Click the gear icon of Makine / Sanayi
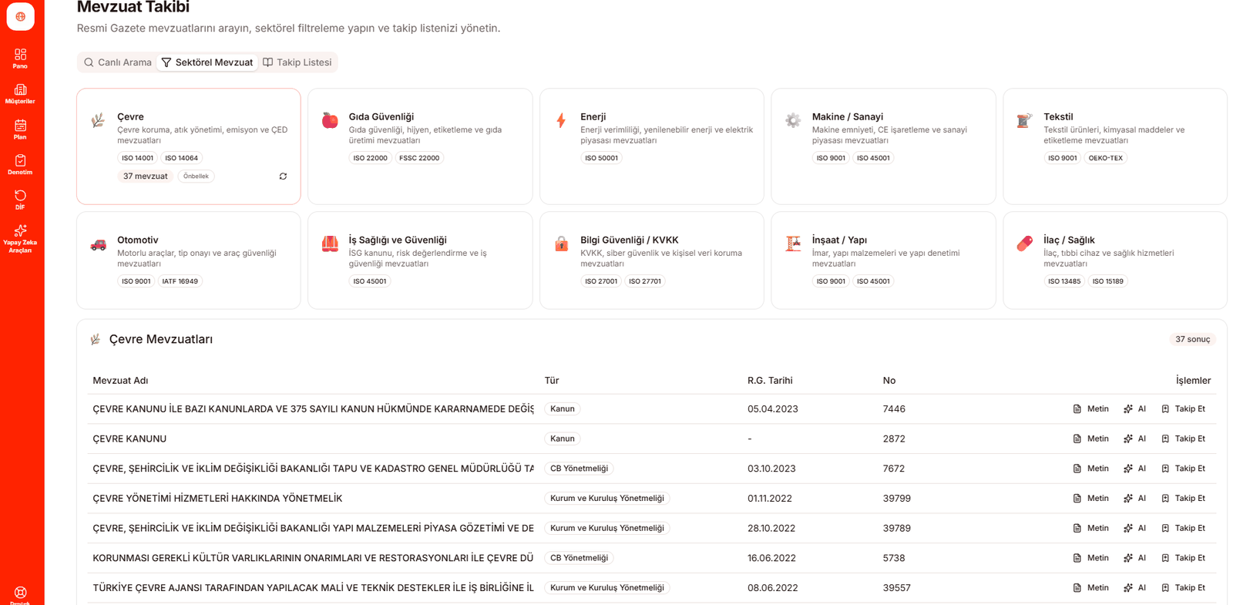 [x=793, y=119]
